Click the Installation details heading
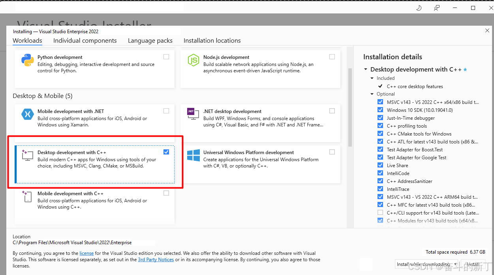Image resolution: width=494 pixels, height=275 pixels. [x=393, y=57]
